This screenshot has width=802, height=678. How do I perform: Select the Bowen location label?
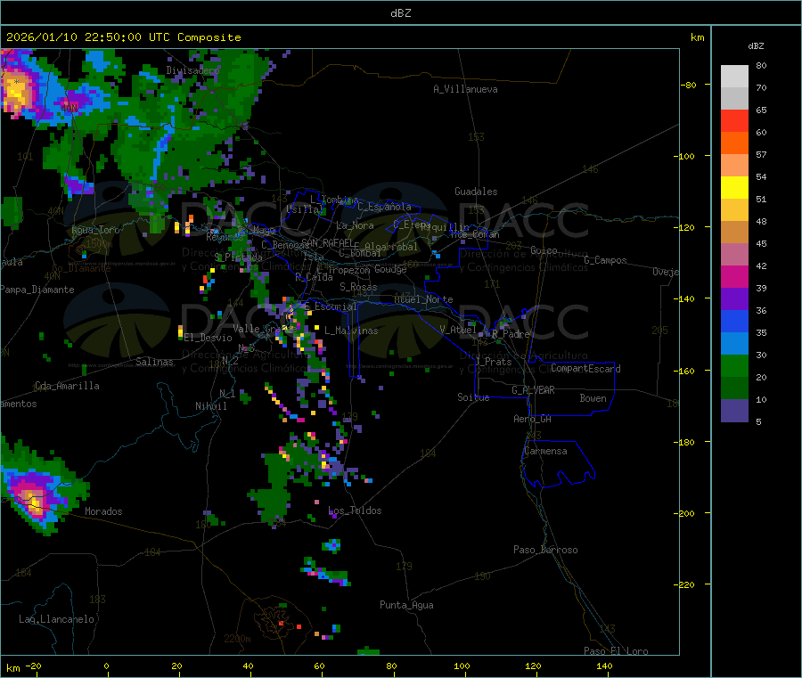click(593, 398)
